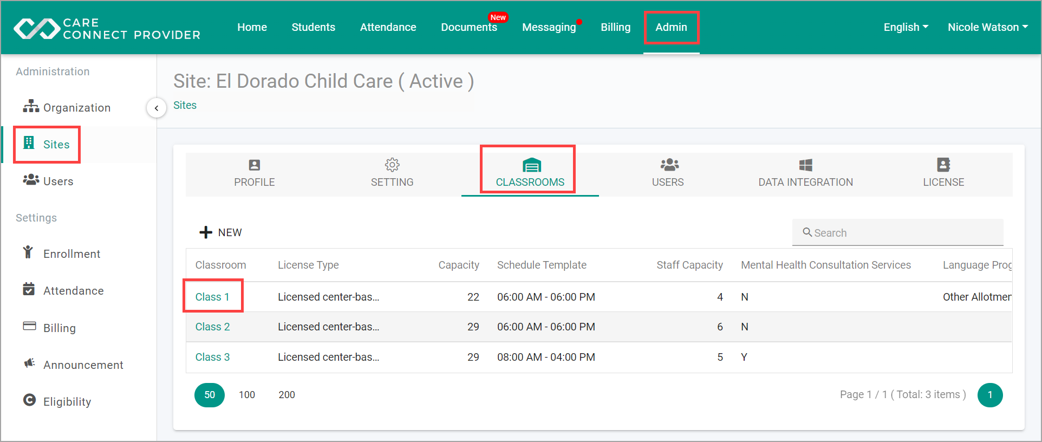Collapse the sidebar with the chevron button
1042x442 pixels.
(157, 108)
